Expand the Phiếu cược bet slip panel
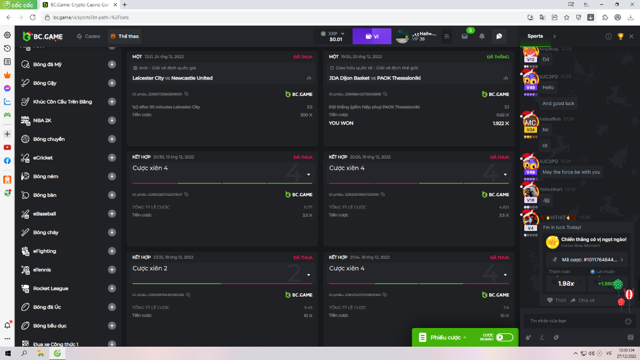The height and width of the screenshot is (360, 640). (445, 337)
